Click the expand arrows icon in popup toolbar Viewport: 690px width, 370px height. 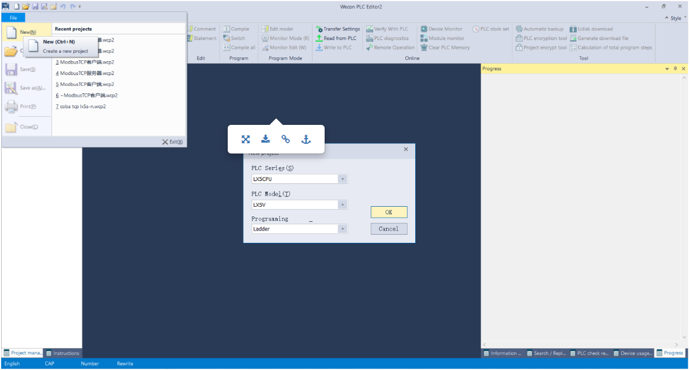pyautogui.click(x=245, y=139)
